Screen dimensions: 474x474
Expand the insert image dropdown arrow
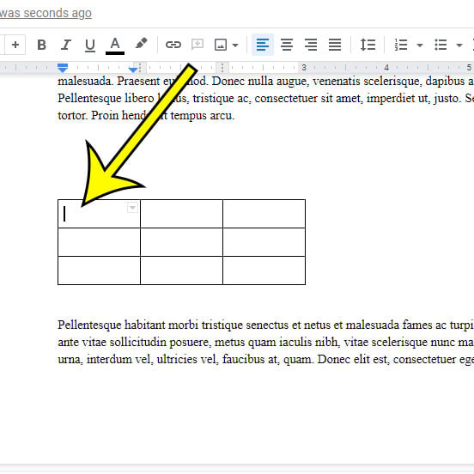(x=235, y=46)
